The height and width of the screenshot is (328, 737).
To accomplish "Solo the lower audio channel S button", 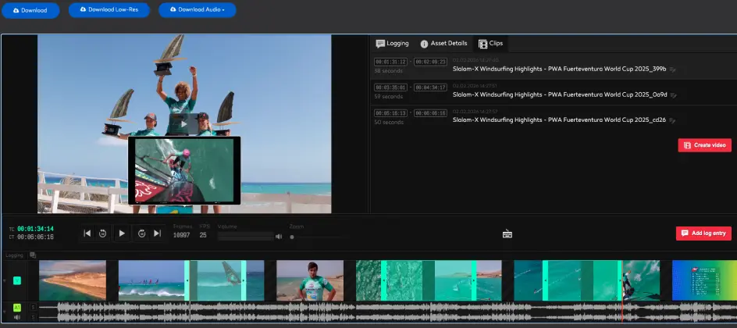I will 33,318.
